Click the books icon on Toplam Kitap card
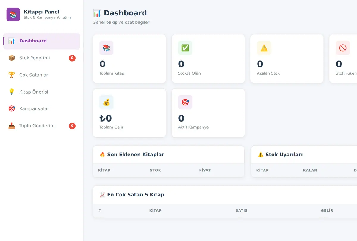This screenshot has height=241, width=357. (x=107, y=48)
